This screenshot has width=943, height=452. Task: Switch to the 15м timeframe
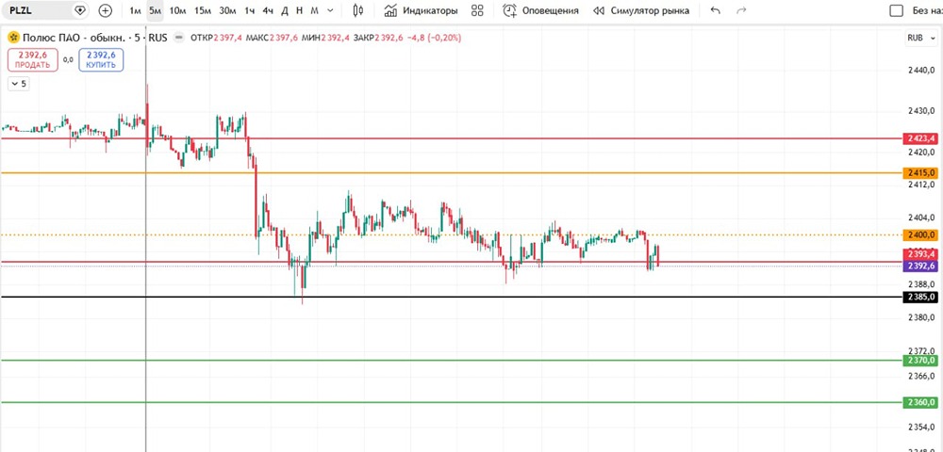202,10
